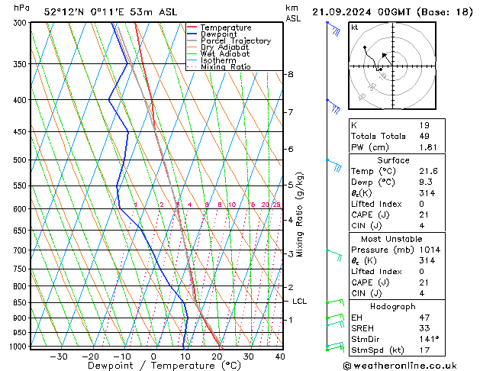Select the Wet Adiabat legend entry

point(218,54)
